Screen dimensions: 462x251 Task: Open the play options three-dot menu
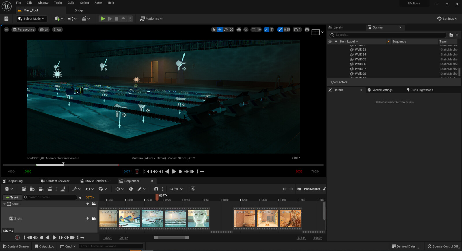pos(130,19)
